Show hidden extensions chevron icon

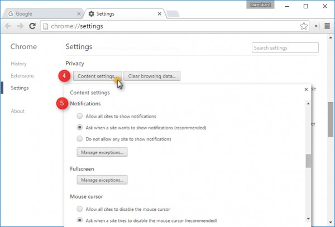point(316,26)
